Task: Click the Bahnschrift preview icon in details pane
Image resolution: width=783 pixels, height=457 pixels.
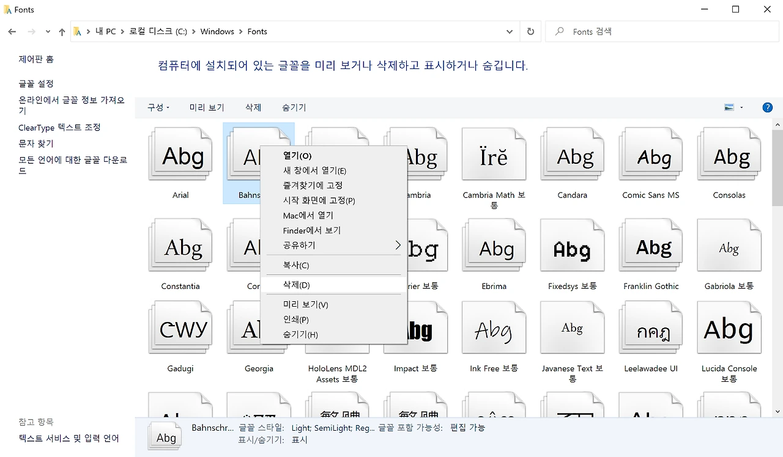Action: coord(165,436)
